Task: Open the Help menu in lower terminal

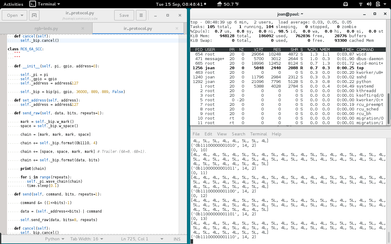Action: (x=276, y=134)
